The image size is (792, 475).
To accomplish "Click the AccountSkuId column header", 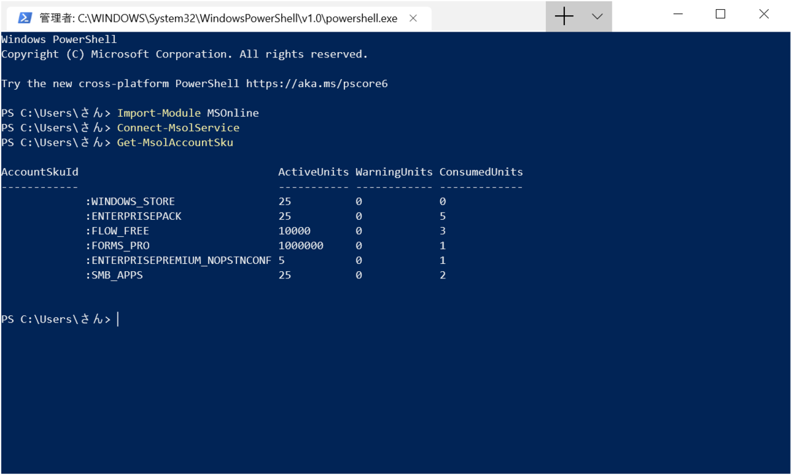I will (x=40, y=172).
